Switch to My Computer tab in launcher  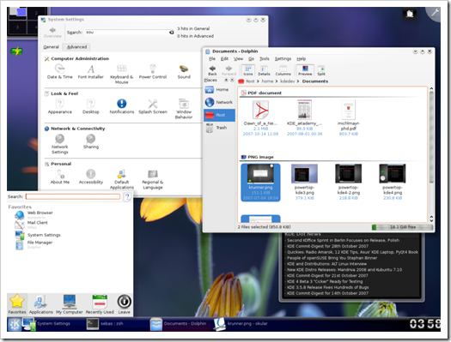[x=70, y=304]
